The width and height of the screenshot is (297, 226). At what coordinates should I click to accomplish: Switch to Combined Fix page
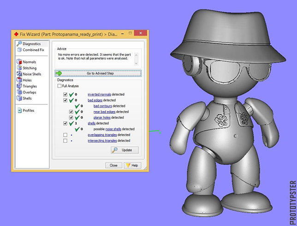(x=33, y=50)
